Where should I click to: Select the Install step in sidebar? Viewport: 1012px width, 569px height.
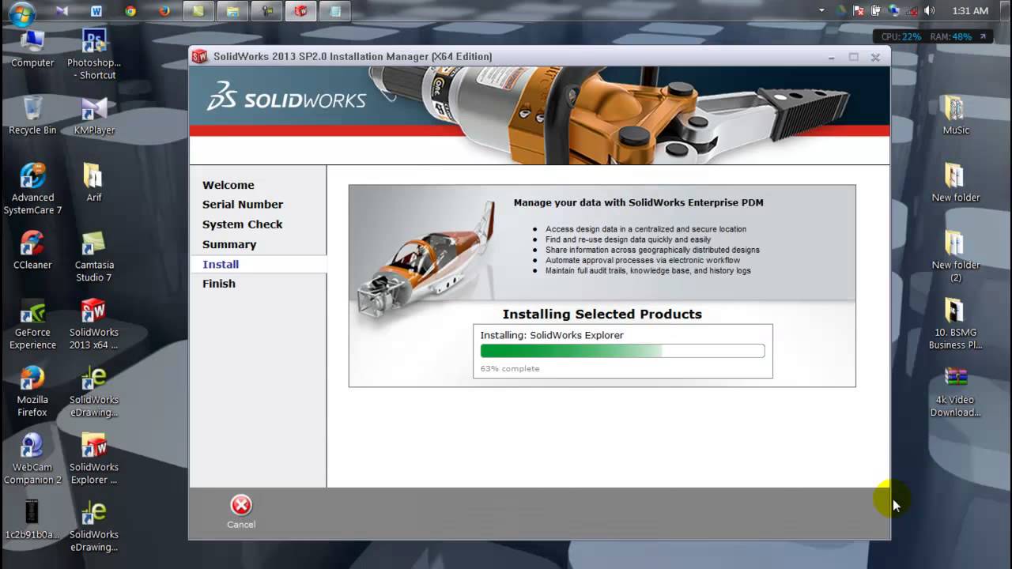(258, 264)
